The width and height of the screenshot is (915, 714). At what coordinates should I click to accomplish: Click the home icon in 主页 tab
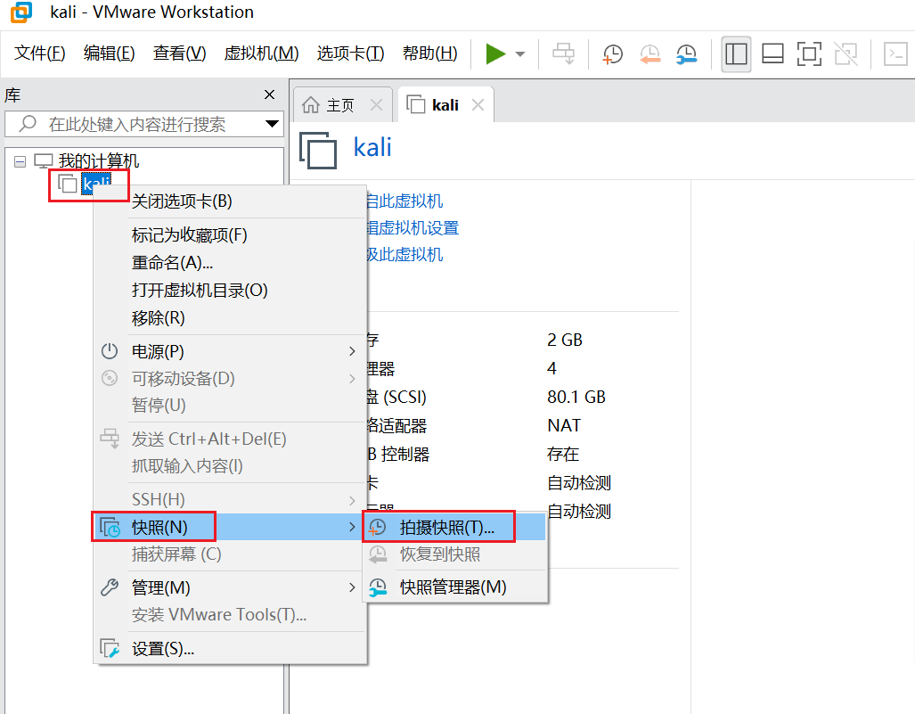point(310,105)
